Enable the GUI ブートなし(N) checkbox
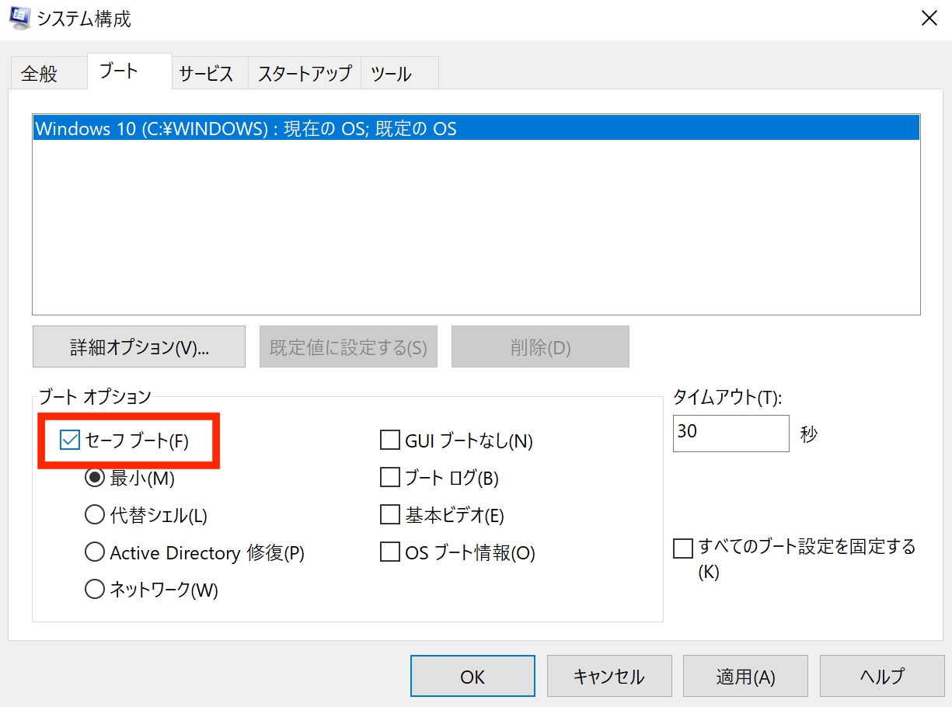 [389, 441]
